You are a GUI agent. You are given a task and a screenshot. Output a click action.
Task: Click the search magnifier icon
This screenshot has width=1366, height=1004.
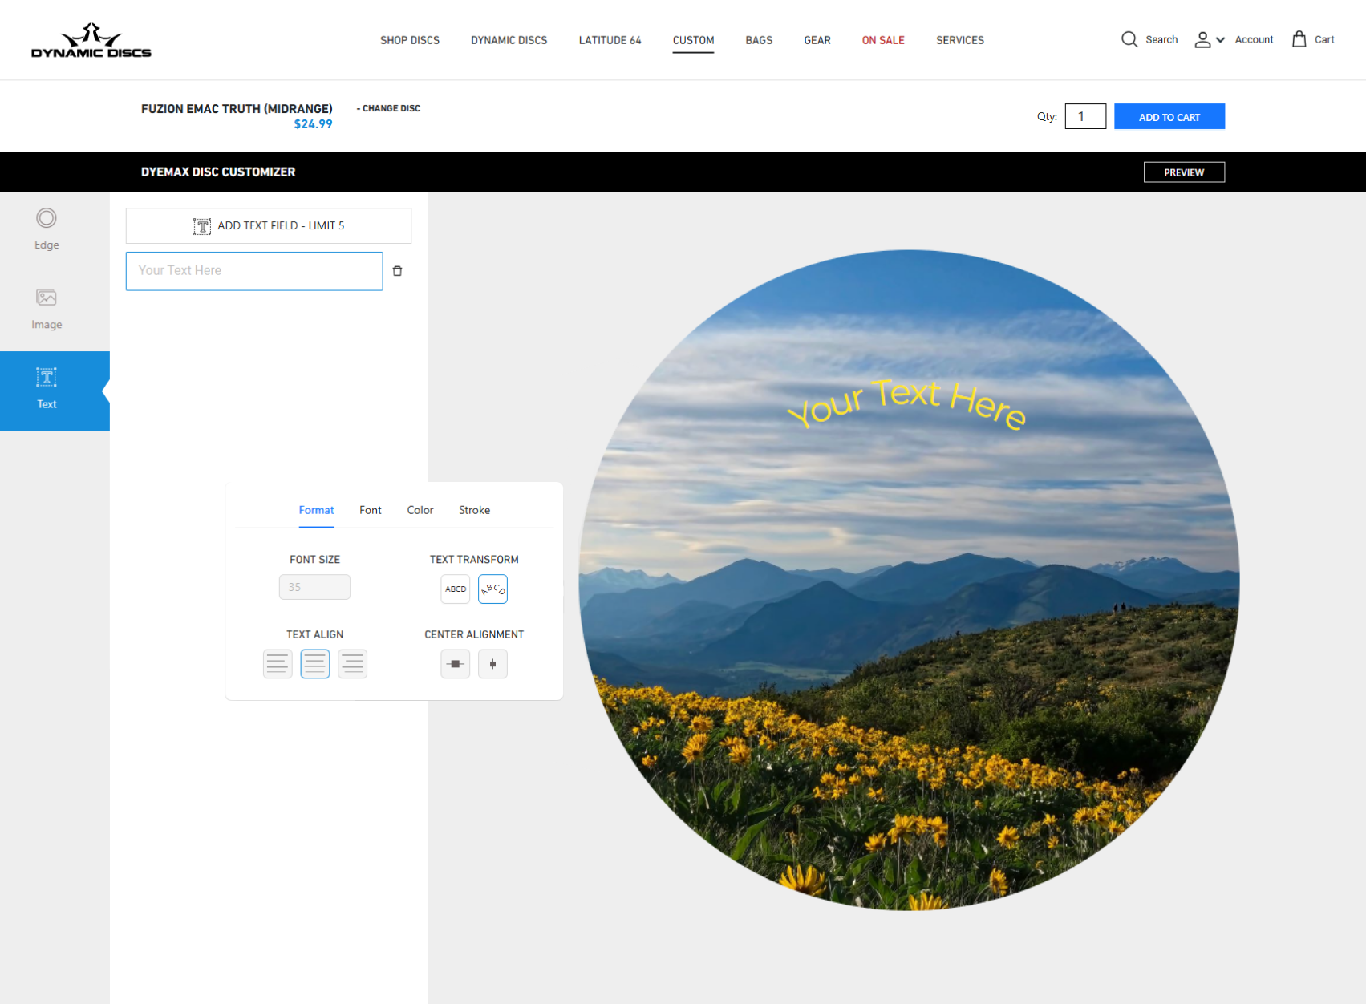(x=1129, y=39)
